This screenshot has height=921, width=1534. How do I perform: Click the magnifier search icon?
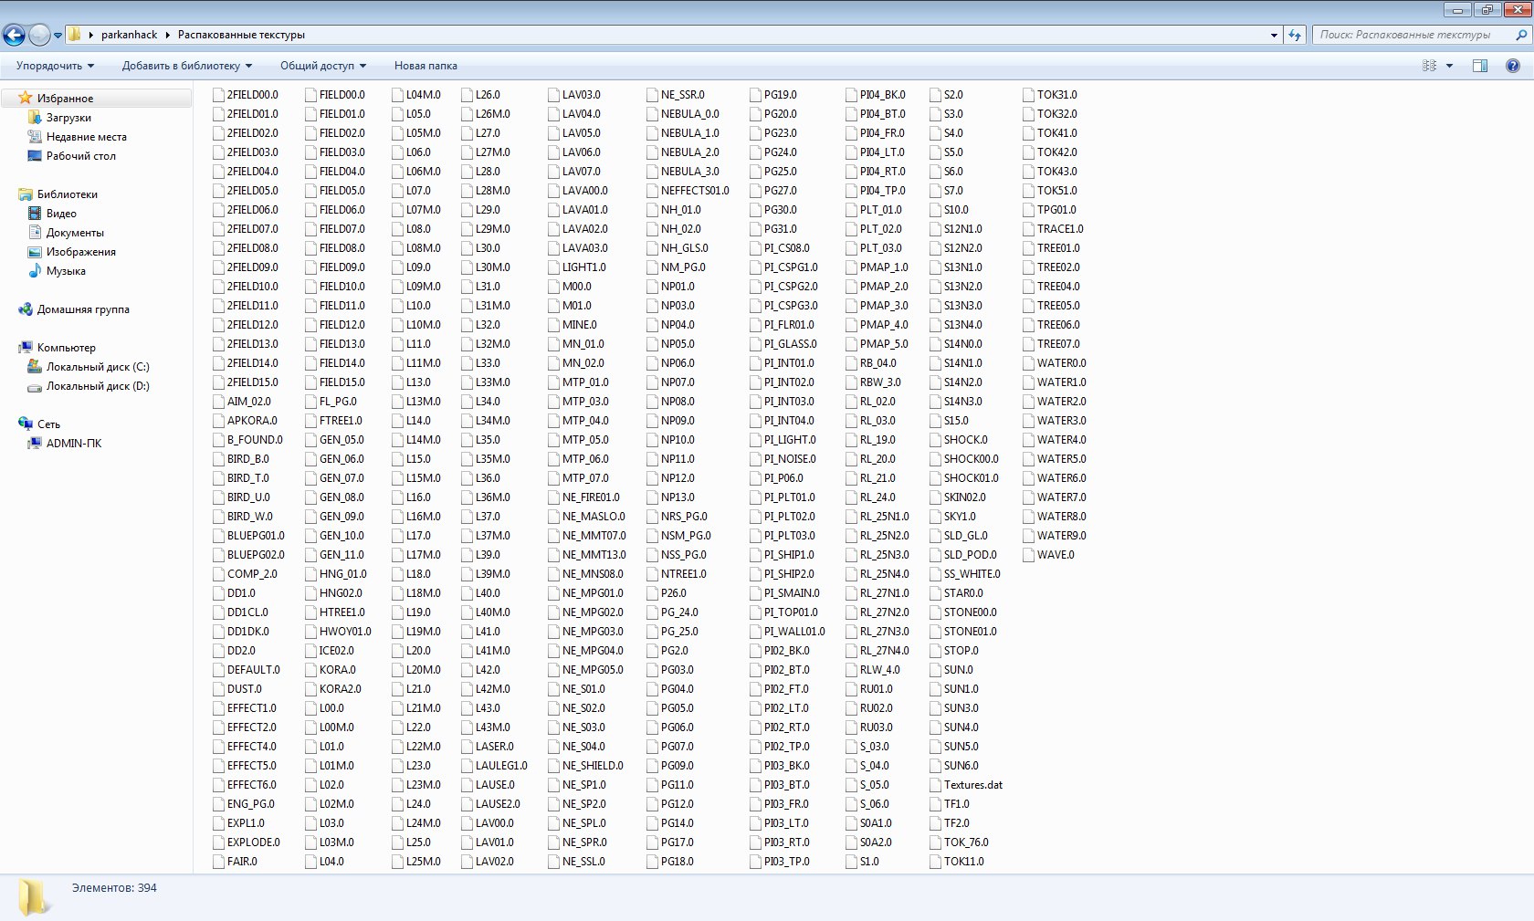pyautogui.click(x=1521, y=35)
